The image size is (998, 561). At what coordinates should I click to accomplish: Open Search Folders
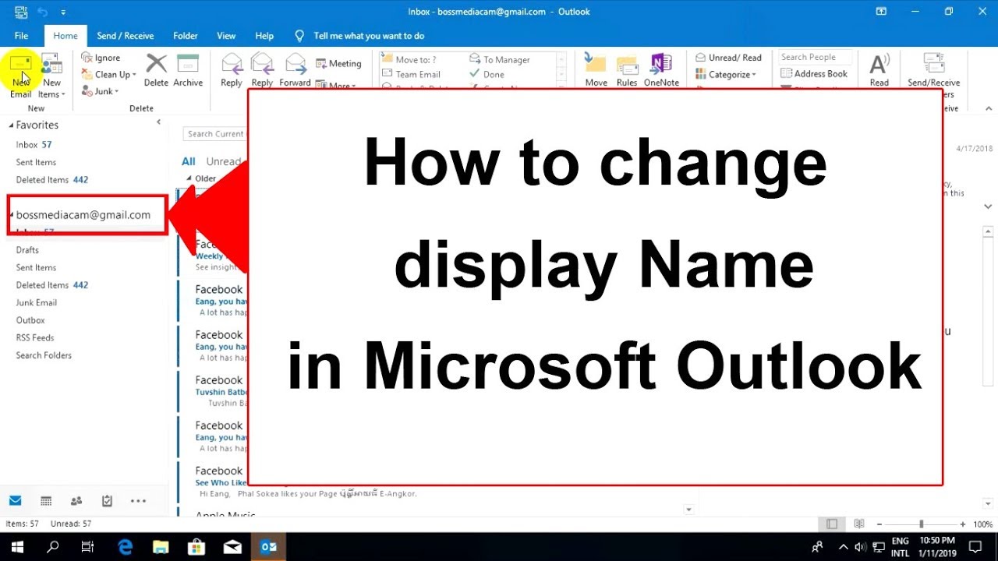coord(44,355)
